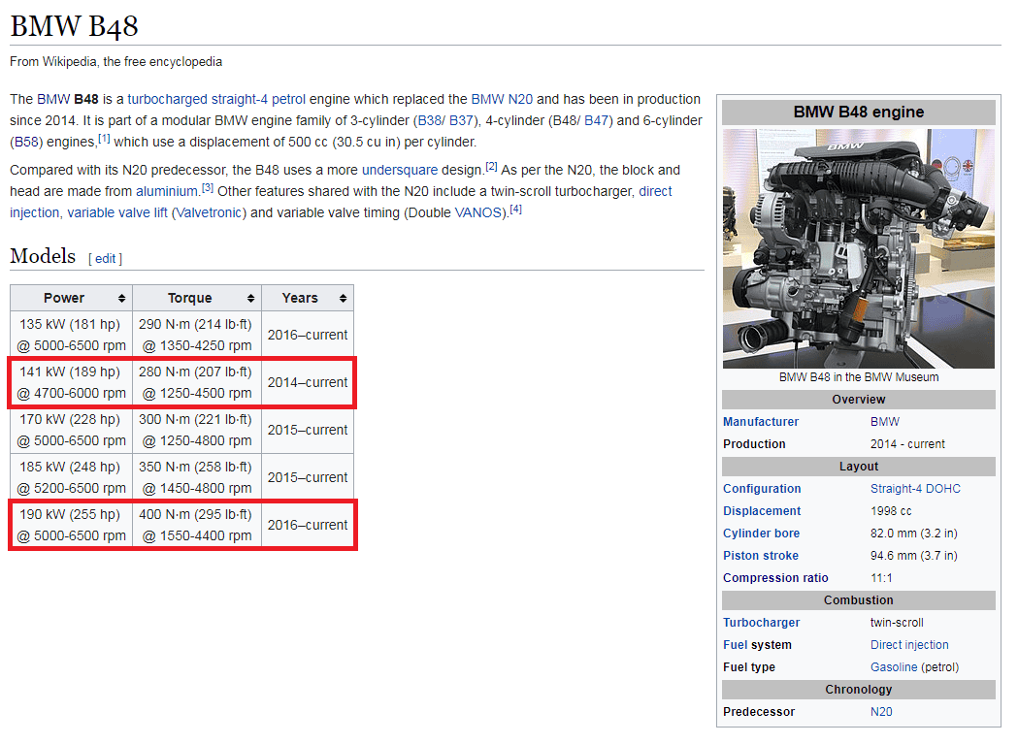1018x744 pixels.
Task: Select the 350 N·m torque cell
Action: (x=197, y=477)
